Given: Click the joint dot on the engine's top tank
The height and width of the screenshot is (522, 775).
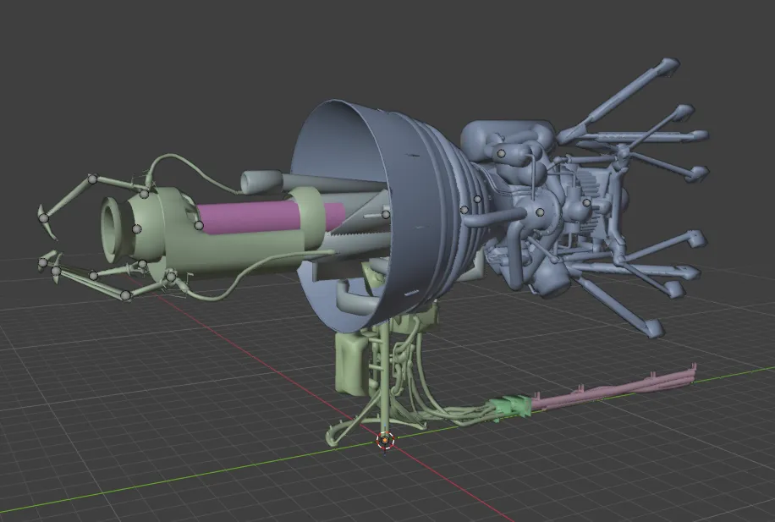Looking at the screenshot, I should click(501, 154).
